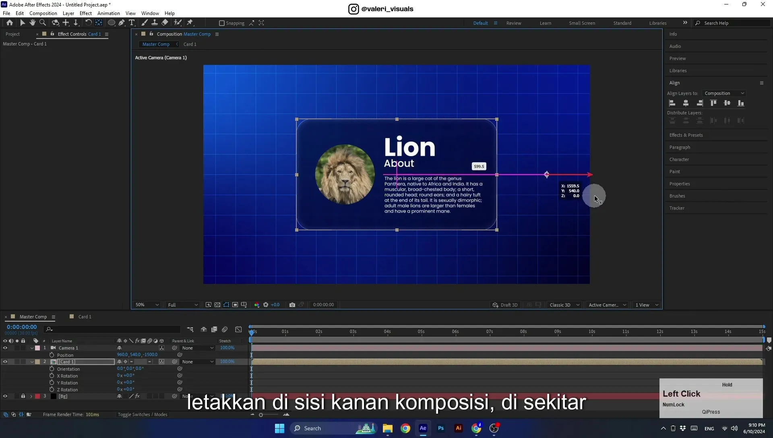Screen dimensions: 773x438
Task: Click the Search Help field
Action: [733, 23]
